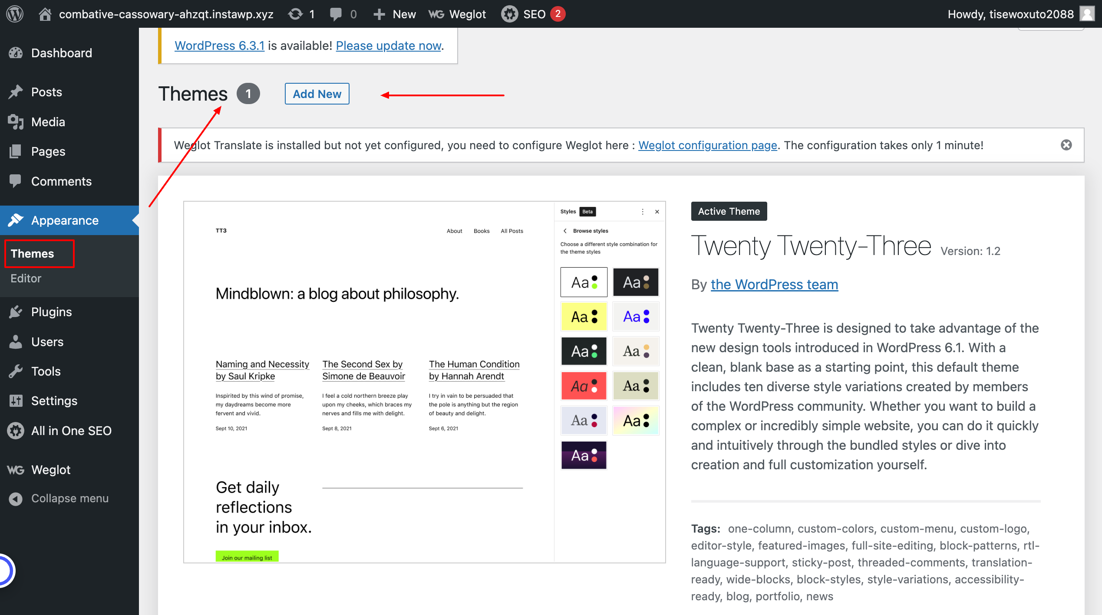The width and height of the screenshot is (1102, 615).
Task: Dismiss the Weglot configuration notice
Action: click(1067, 145)
